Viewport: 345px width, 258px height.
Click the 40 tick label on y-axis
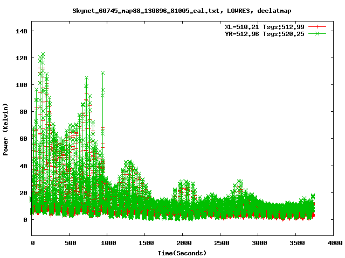coord(24,166)
